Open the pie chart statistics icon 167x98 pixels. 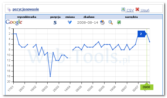pos(102,22)
